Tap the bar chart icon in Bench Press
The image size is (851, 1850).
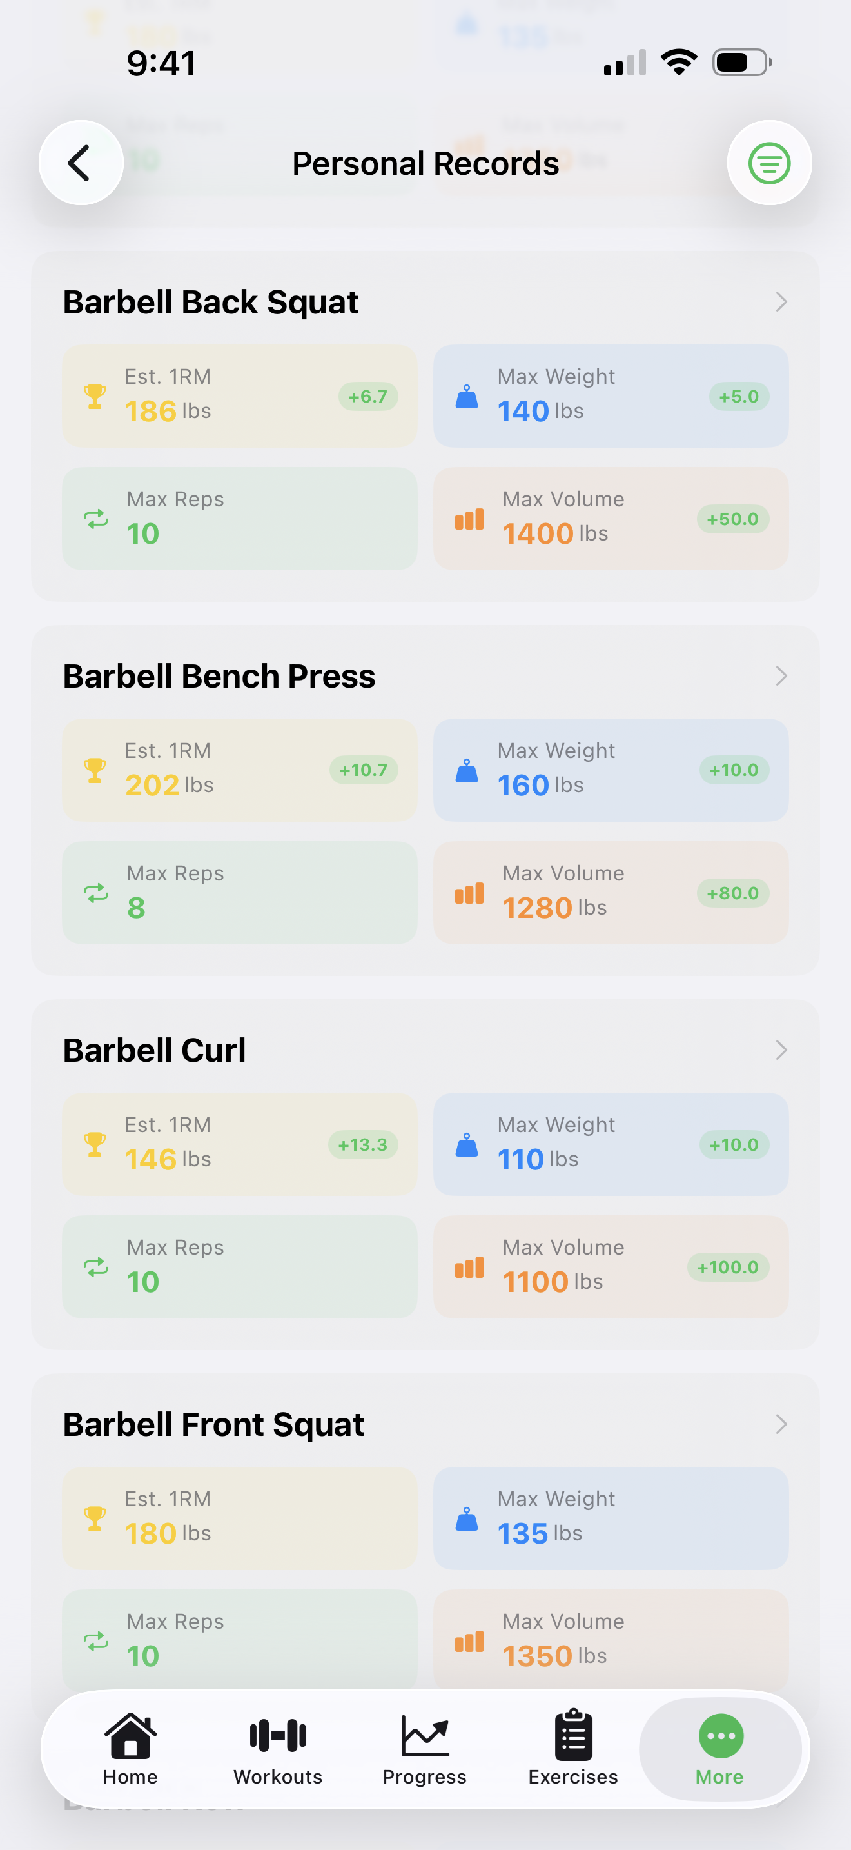[x=469, y=893]
